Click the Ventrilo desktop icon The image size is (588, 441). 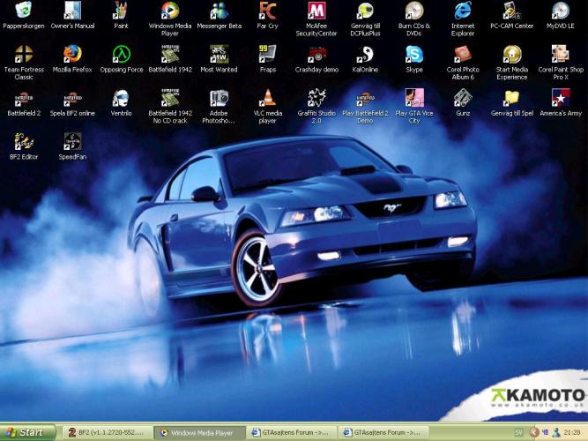121,98
